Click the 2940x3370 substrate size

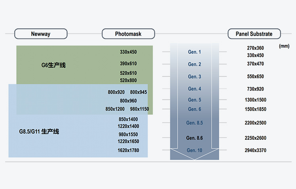255,150
